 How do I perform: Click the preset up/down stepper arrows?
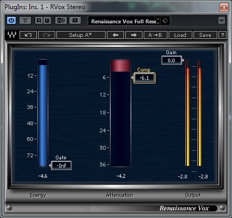click(x=158, y=21)
